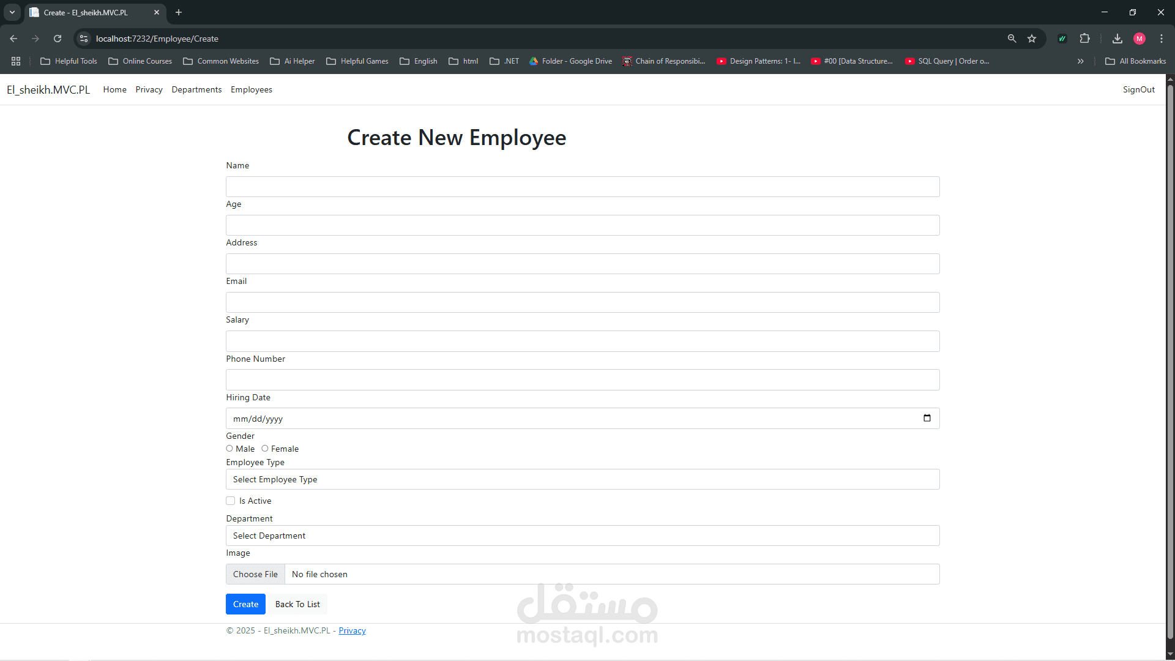
Task: Bookmark this page with the star icon
Action: point(1032,39)
